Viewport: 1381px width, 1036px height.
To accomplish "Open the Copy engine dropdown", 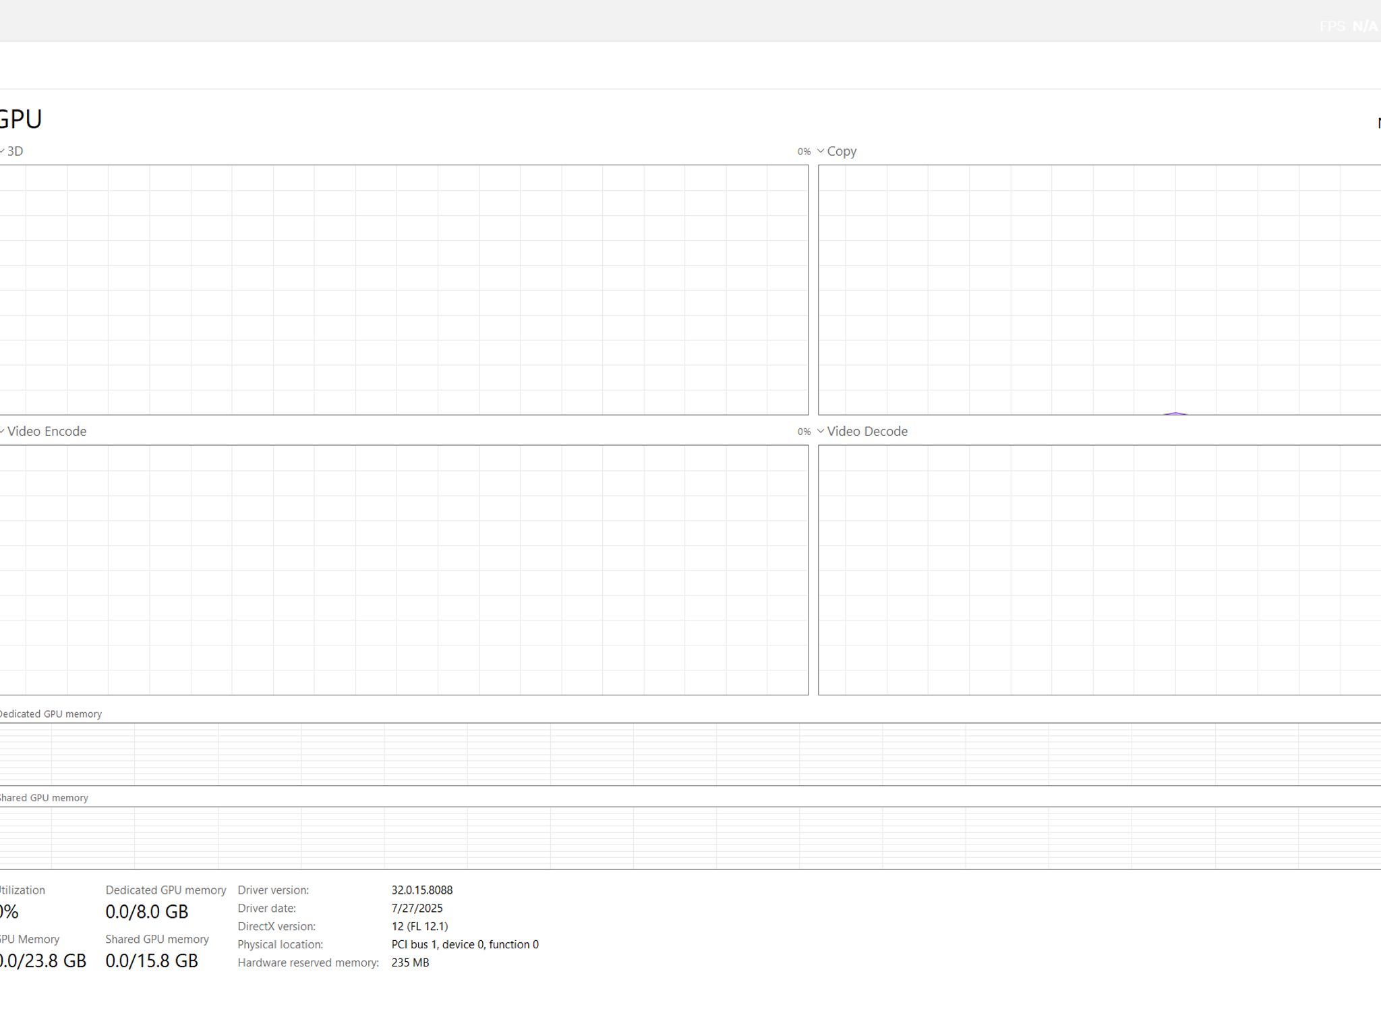I will (x=837, y=151).
